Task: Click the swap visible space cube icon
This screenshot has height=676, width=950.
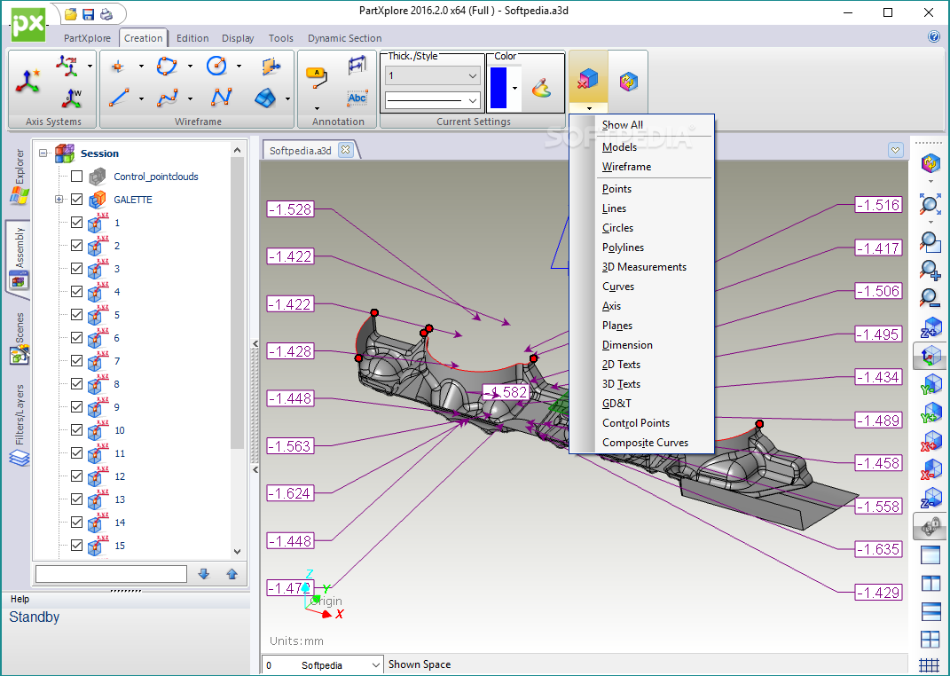Action: pos(628,81)
